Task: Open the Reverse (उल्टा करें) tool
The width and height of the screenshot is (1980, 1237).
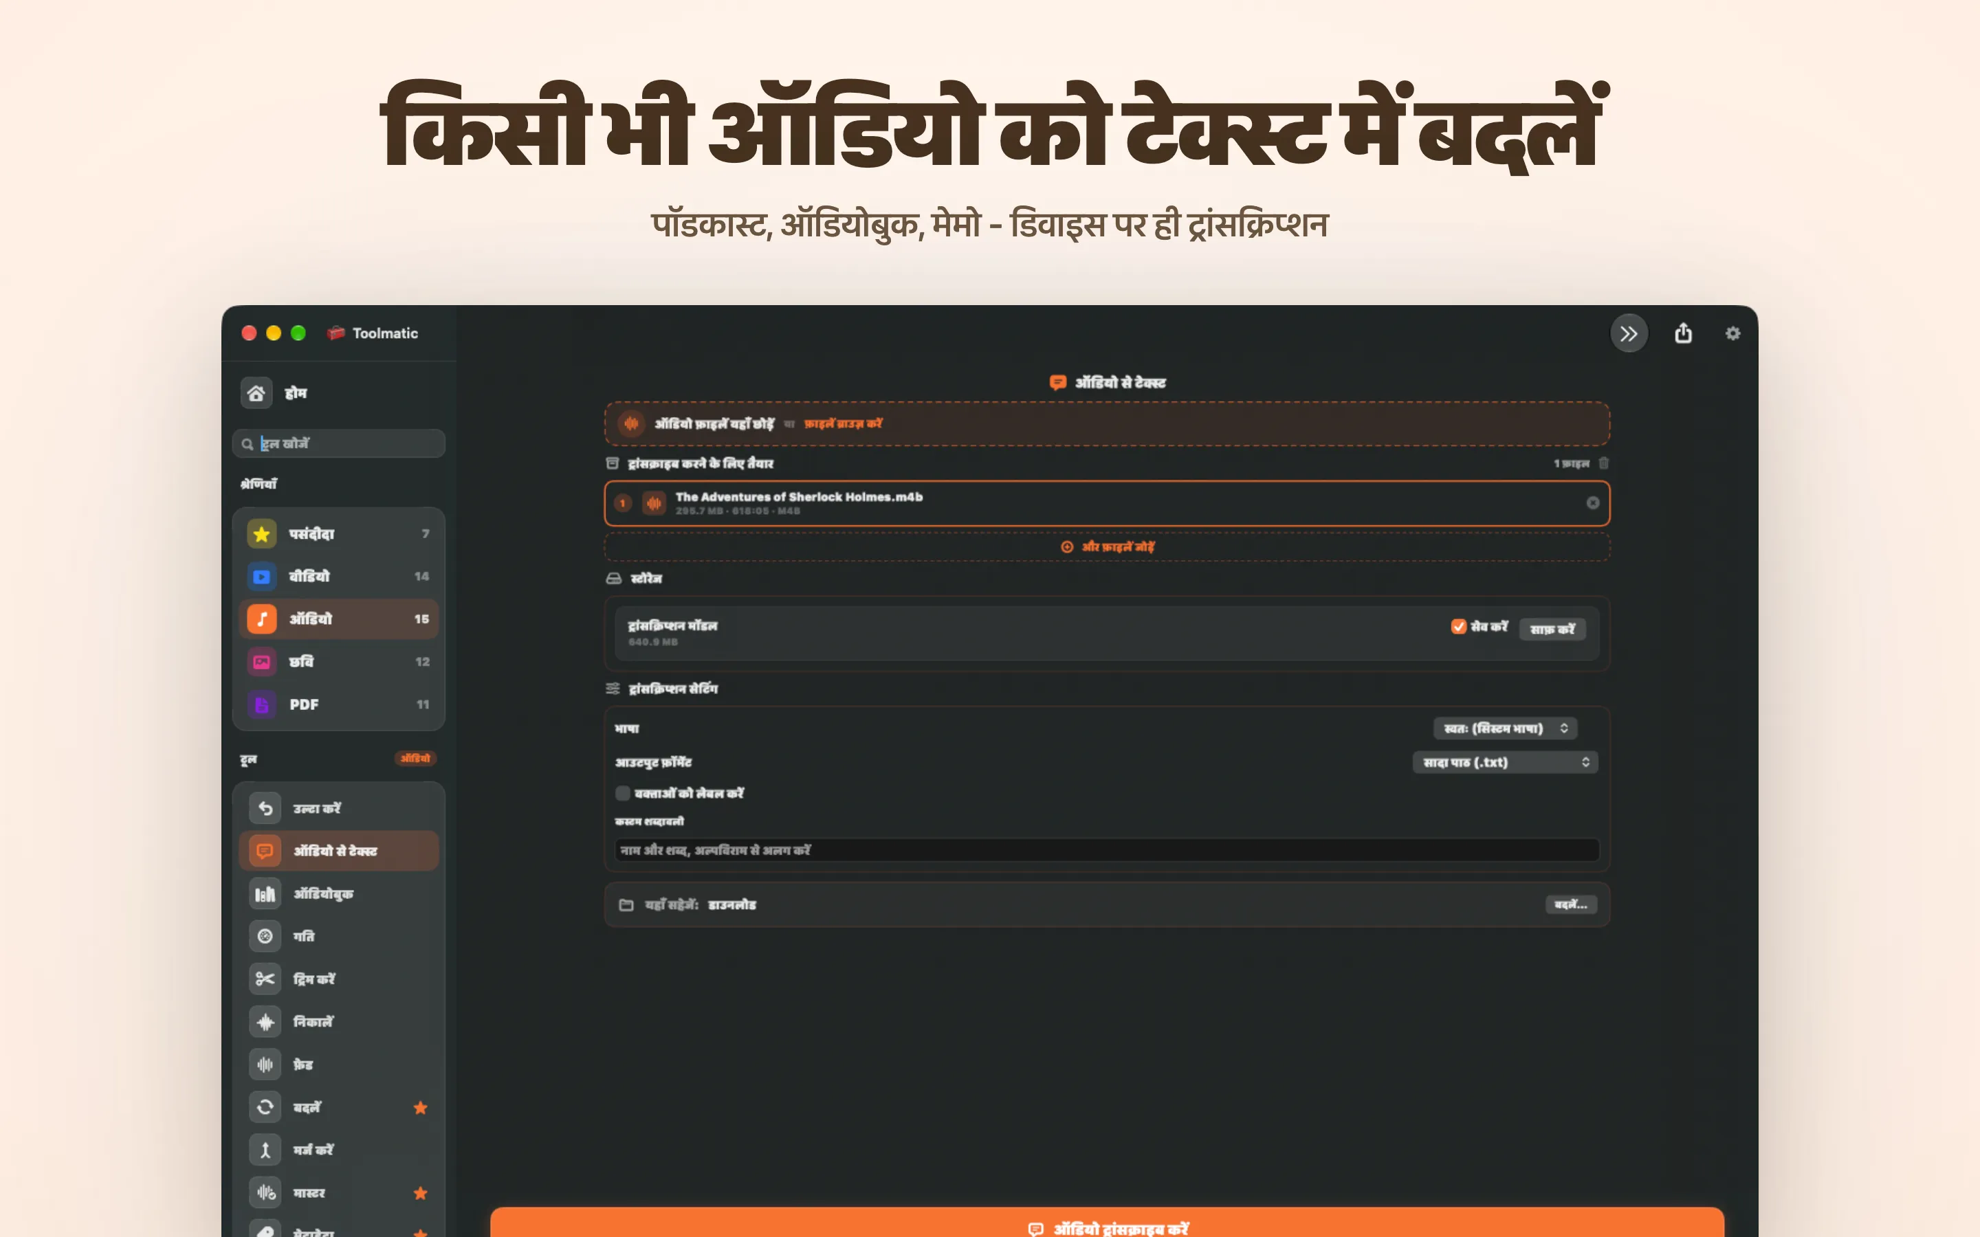Action: click(339, 808)
